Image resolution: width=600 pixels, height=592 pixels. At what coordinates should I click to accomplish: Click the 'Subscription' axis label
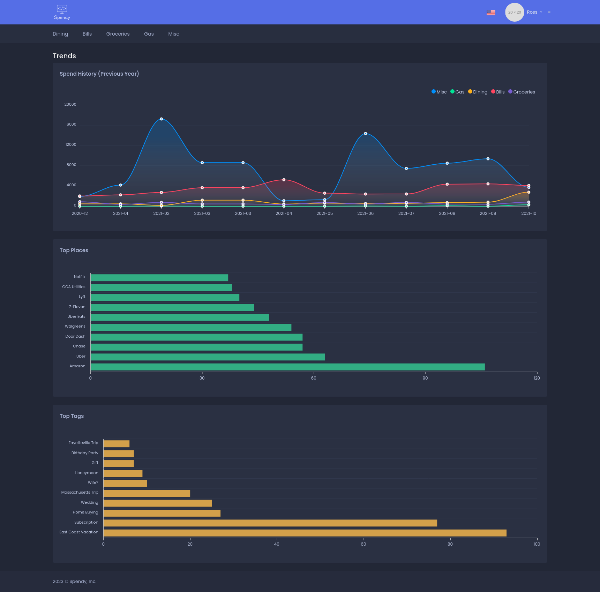pyautogui.click(x=86, y=522)
